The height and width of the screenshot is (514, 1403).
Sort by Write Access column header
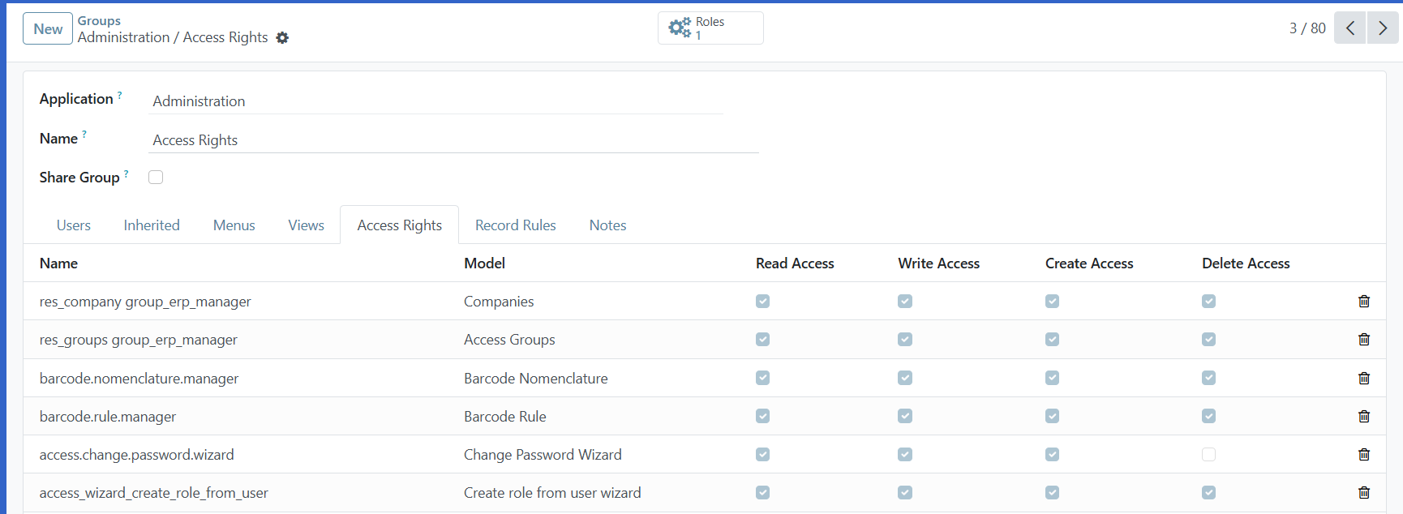(x=938, y=263)
